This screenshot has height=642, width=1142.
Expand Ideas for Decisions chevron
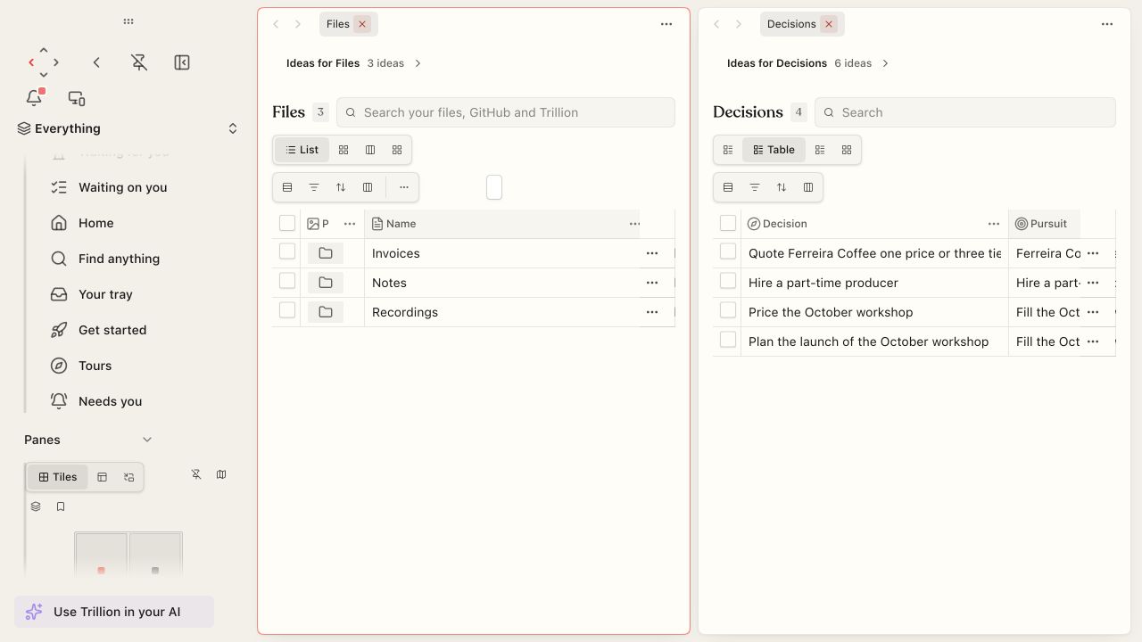pyautogui.click(x=885, y=63)
